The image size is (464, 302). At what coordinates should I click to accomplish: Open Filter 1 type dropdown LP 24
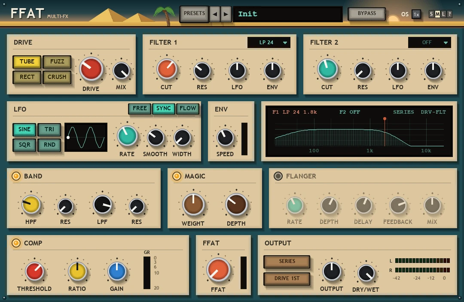pos(269,42)
